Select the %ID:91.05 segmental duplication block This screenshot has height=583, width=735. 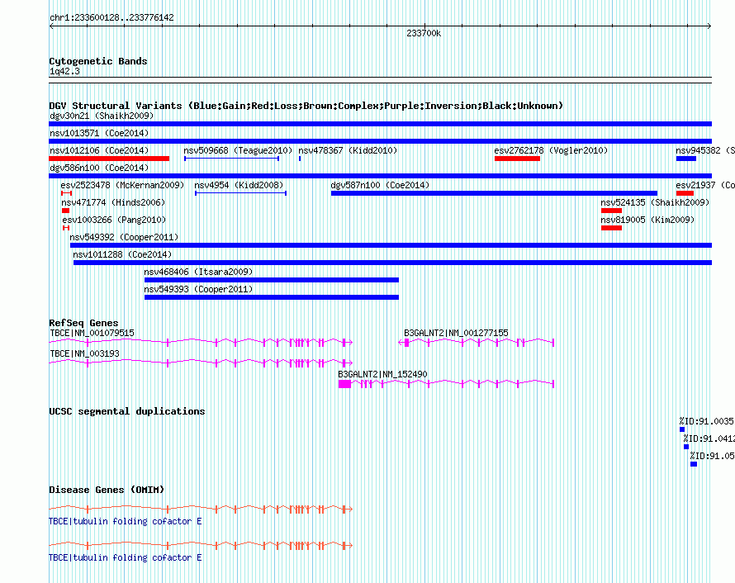click(694, 464)
